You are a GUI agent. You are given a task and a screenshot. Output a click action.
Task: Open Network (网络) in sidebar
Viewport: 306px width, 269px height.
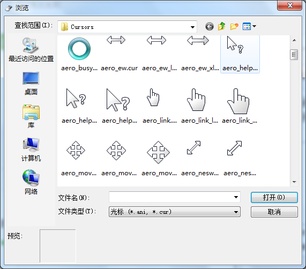pos(31,182)
